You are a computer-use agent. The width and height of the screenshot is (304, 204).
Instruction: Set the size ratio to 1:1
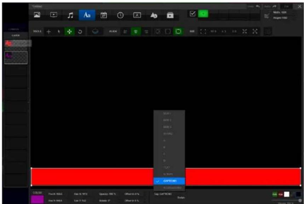click(234, 32)
